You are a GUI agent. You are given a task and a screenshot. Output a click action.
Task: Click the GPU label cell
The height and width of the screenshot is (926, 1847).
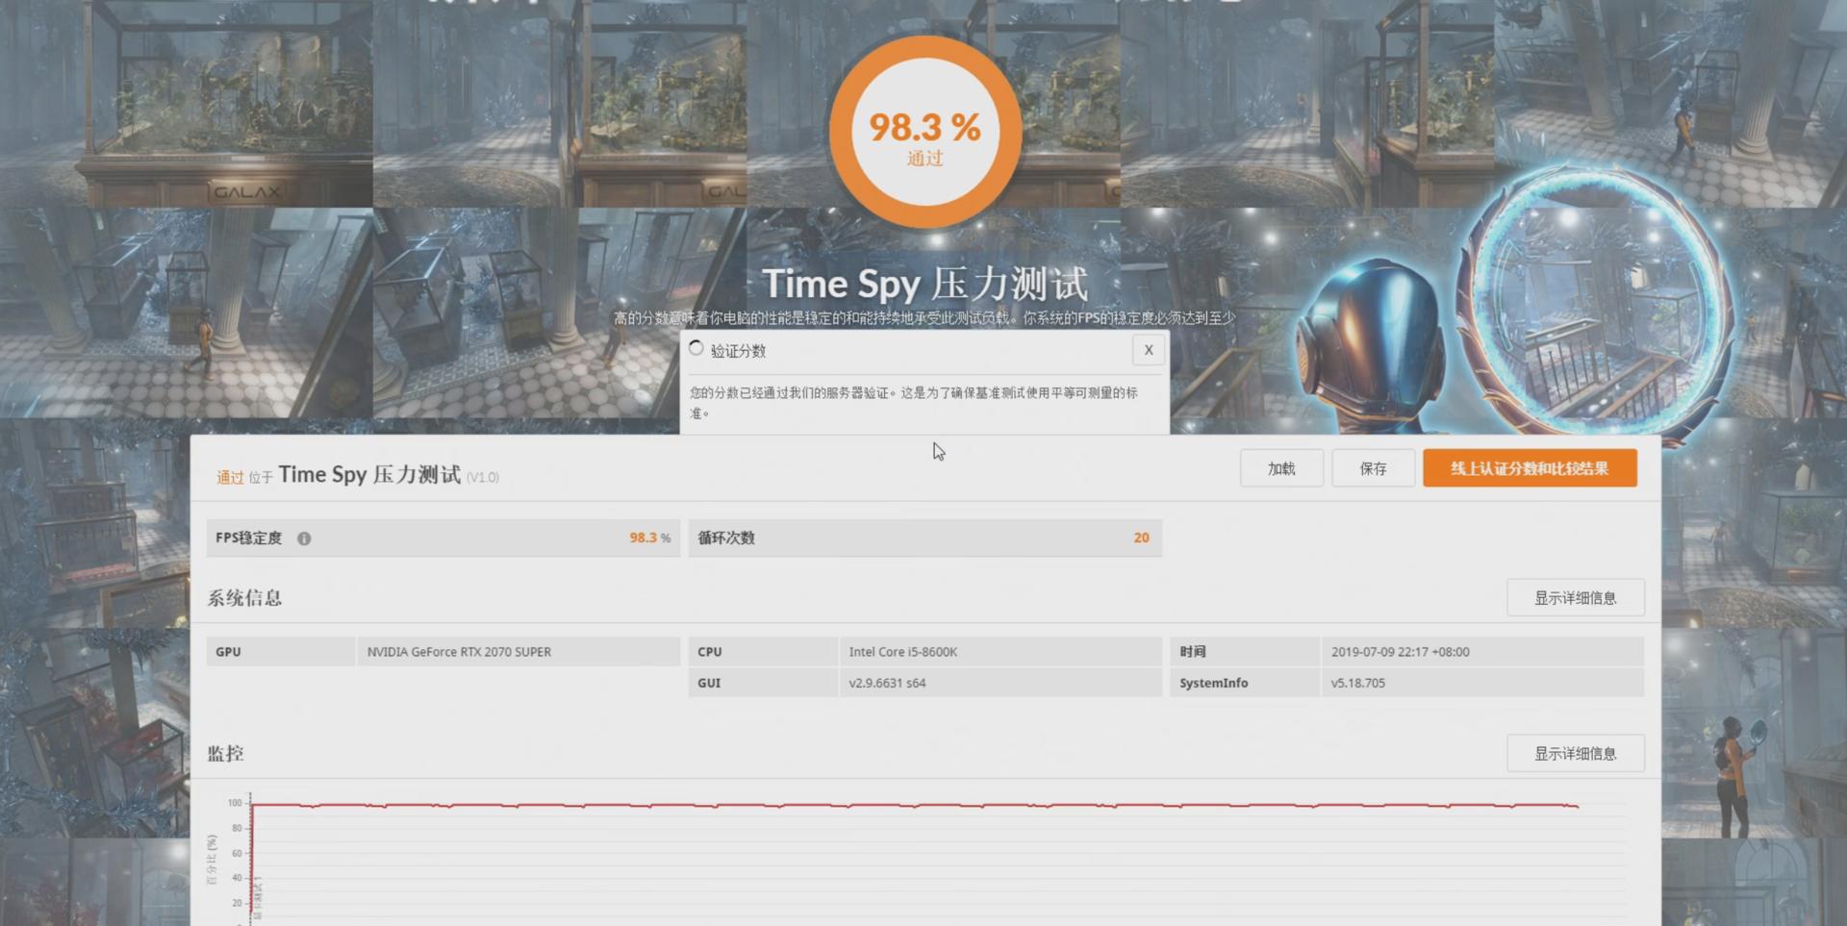(280, 652)
